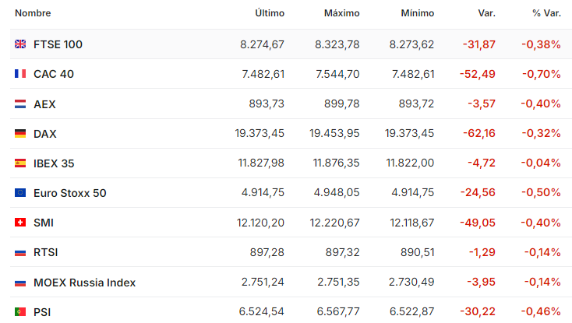The image size is (572, 323).
Task: Open the FTSE 100 index link
Action: pos(58,44)
